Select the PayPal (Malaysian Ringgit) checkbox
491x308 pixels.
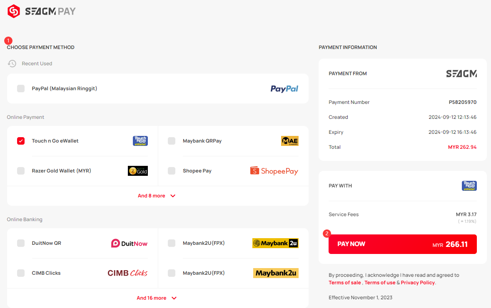pos(21,89)
